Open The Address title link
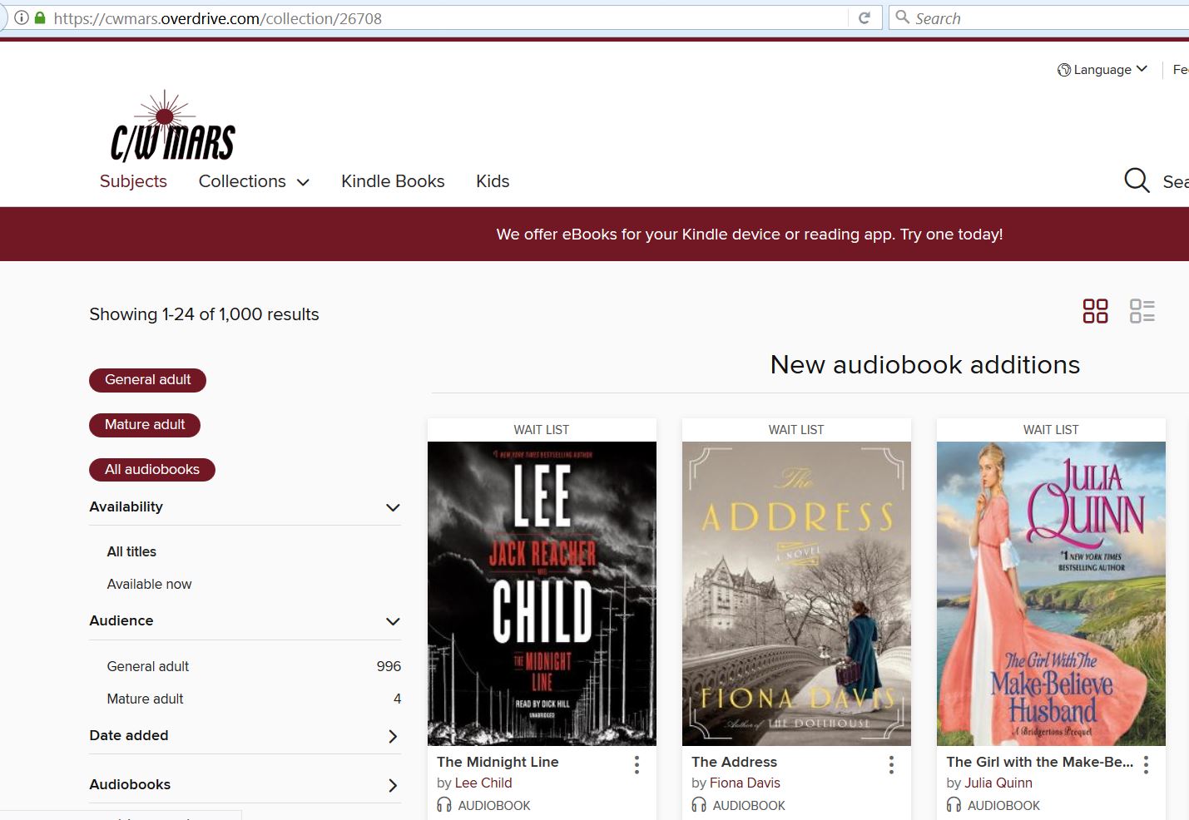 pos(734,762)
